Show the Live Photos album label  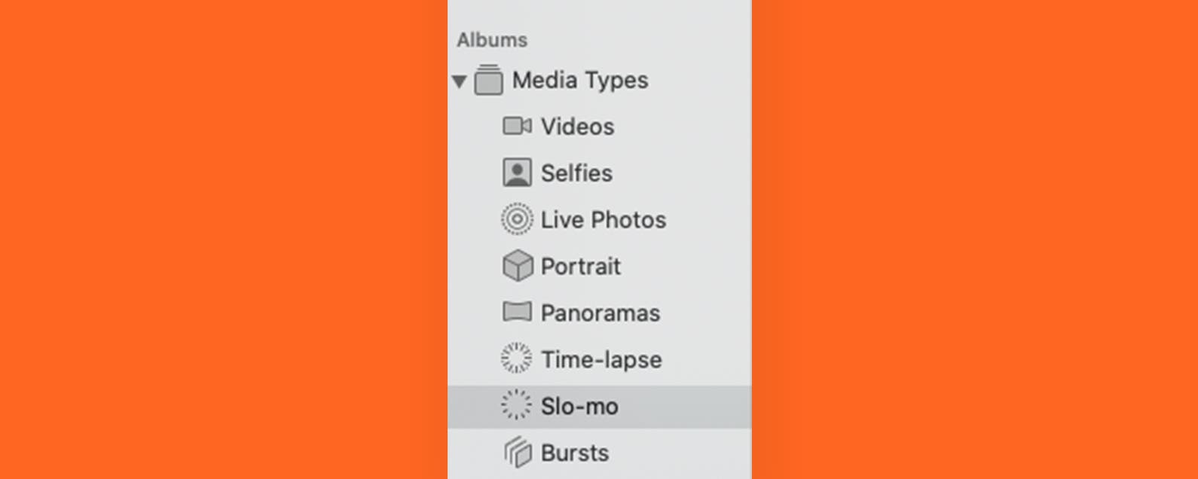[x=604, y=220]
